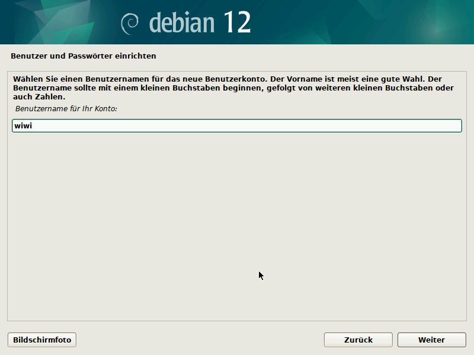Focus the Benutzername input field
The image size is (474, 355).
click(237, 125)
